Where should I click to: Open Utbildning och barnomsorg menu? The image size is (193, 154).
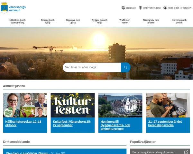click(x=17, y=21)
